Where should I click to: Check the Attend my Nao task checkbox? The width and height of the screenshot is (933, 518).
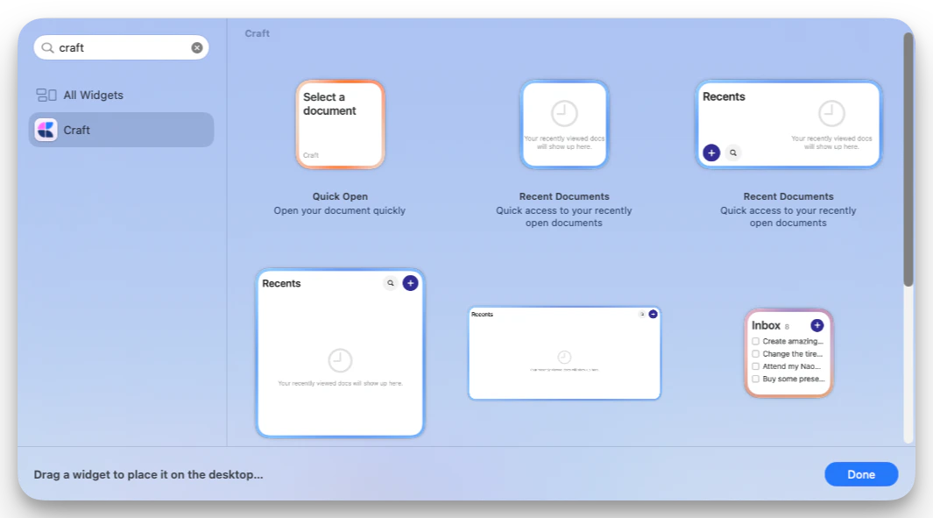point(756,366)
